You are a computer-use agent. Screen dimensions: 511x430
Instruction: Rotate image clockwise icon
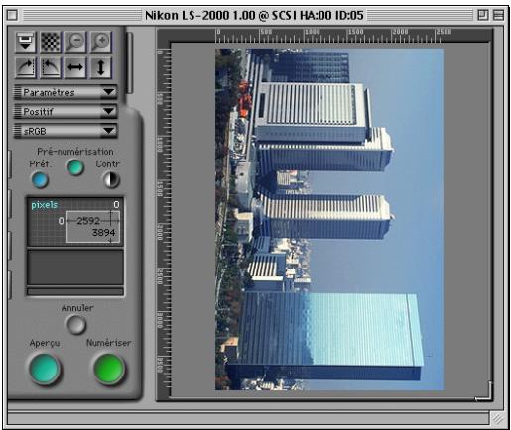[25, 67]
